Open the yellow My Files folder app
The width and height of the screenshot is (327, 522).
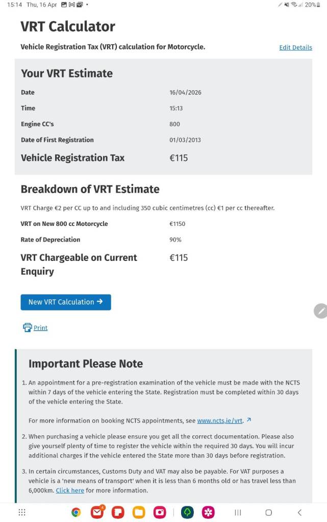coord(139,512)
